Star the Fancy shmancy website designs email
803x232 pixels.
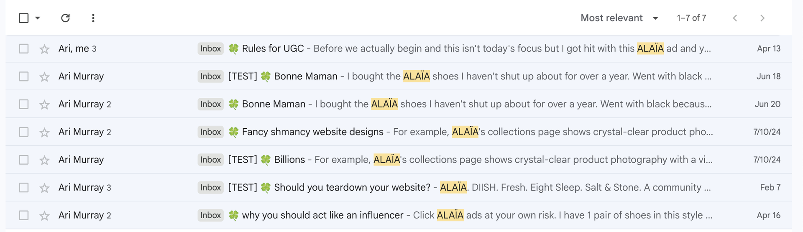coord(44,133)
